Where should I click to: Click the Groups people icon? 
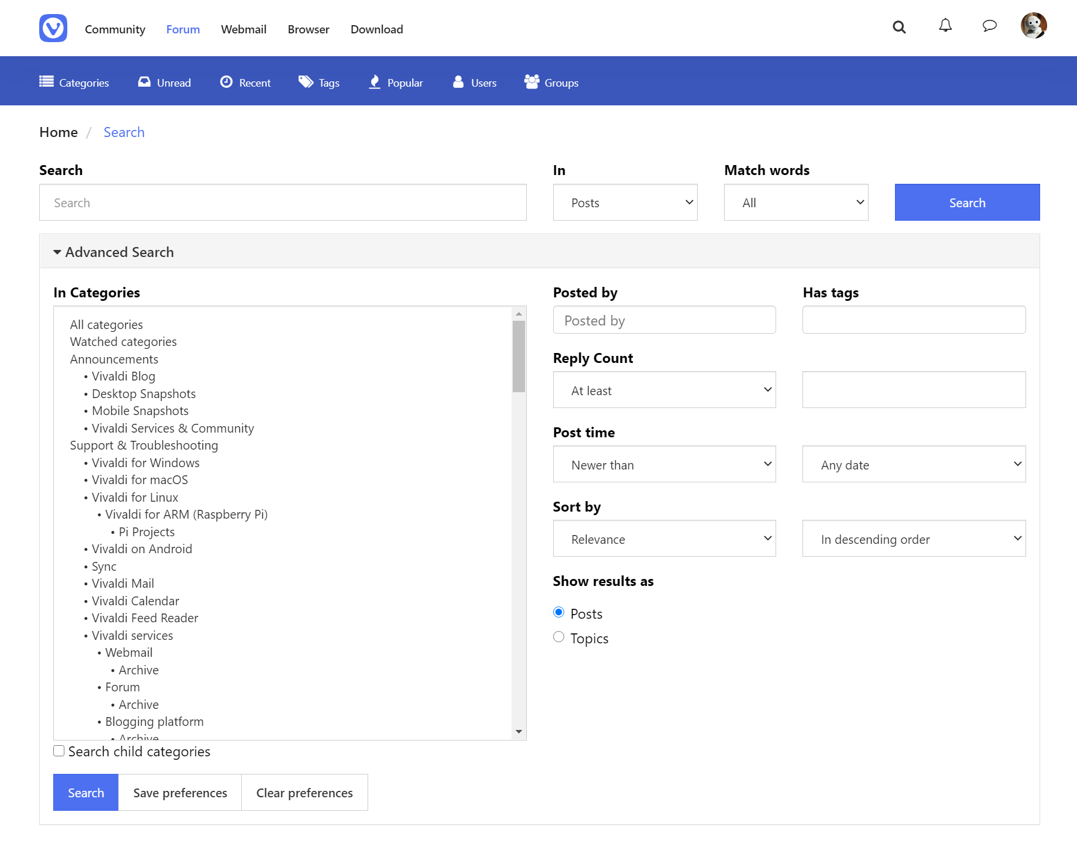pyautogui.click(x=531, y=82)
